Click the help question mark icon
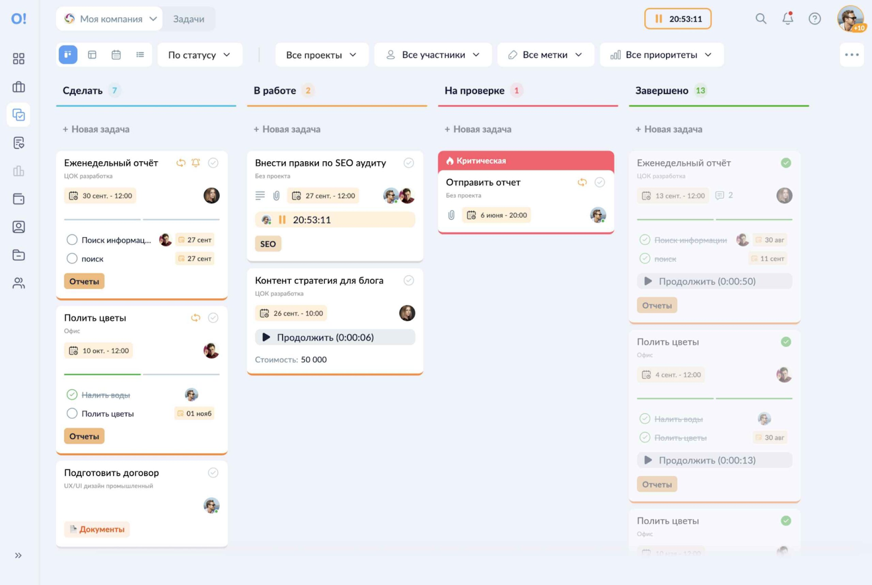872x585 pixels. coord(814,19)
